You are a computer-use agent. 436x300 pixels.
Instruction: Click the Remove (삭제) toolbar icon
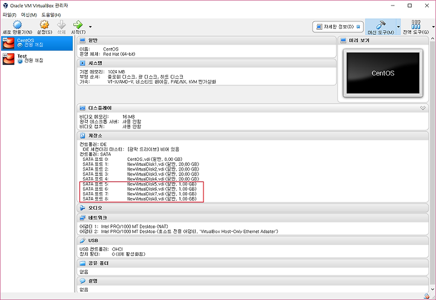(x=61, y=27)
